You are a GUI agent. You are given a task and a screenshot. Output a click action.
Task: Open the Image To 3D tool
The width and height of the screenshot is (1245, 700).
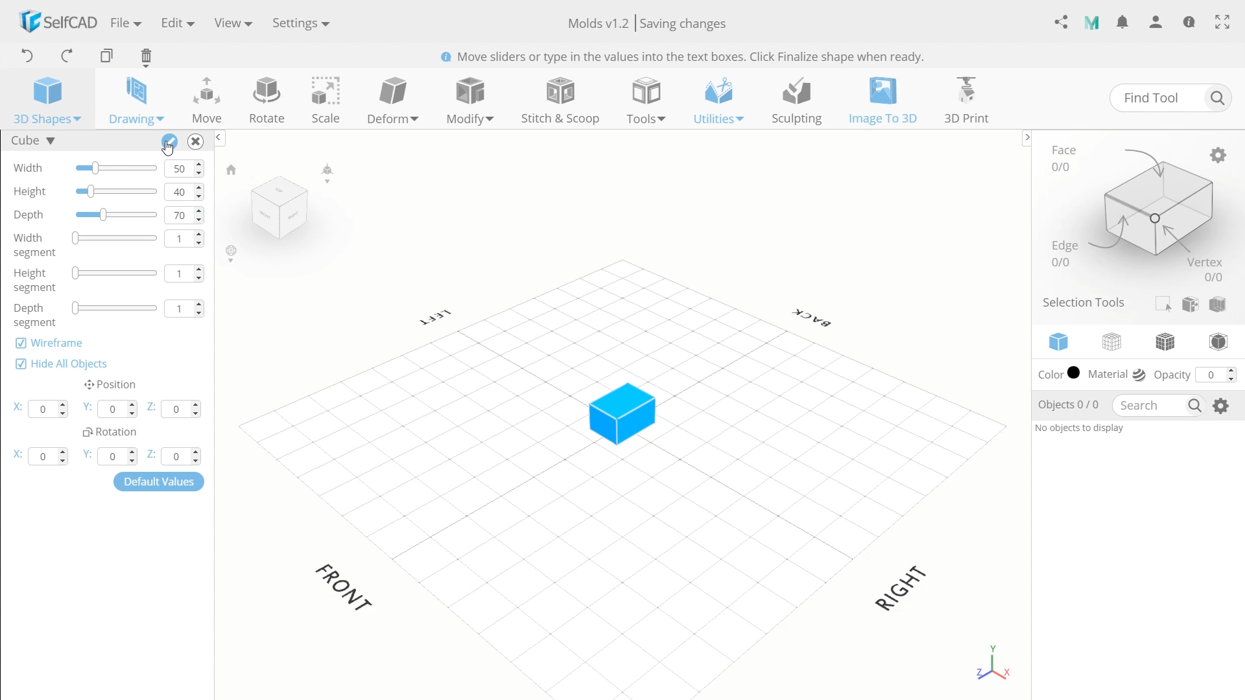(883, 100)
